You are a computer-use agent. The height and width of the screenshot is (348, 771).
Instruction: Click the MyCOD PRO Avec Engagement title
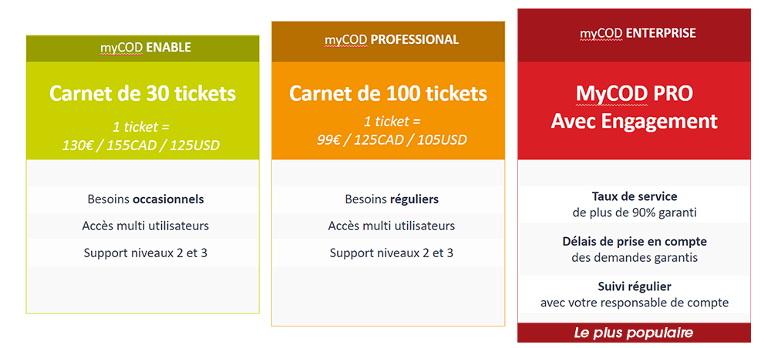point(635,107)
